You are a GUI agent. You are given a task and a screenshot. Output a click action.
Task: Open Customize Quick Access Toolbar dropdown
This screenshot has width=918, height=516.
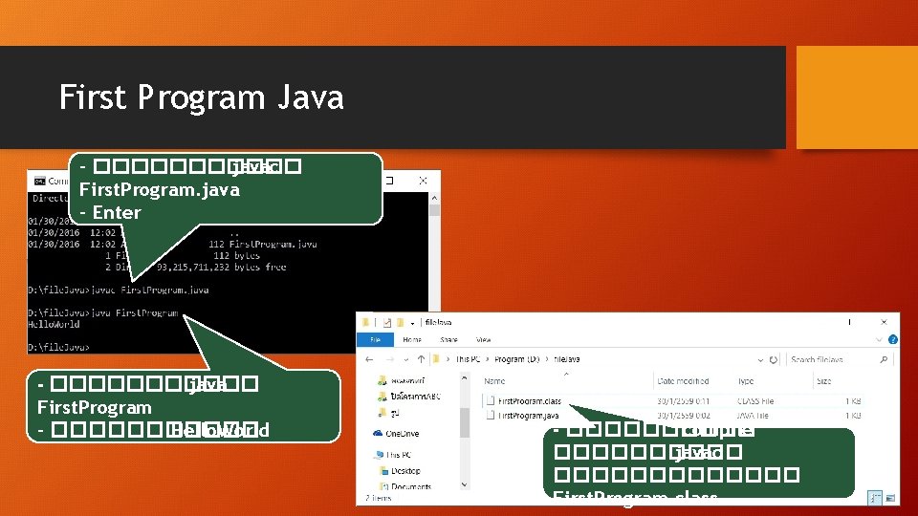[412, 323]
